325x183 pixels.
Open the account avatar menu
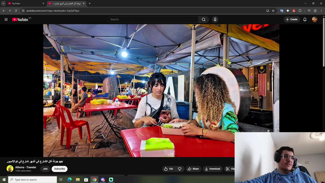point(315,19)
